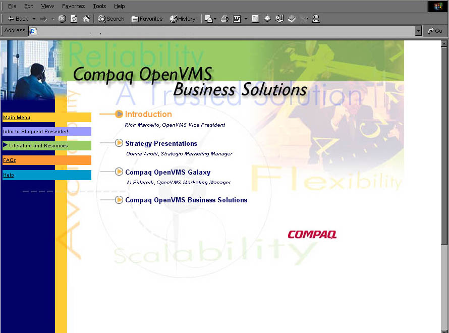Open the Tools menu
The height and width of the screenshot is (333, 449).
point(99,6)
